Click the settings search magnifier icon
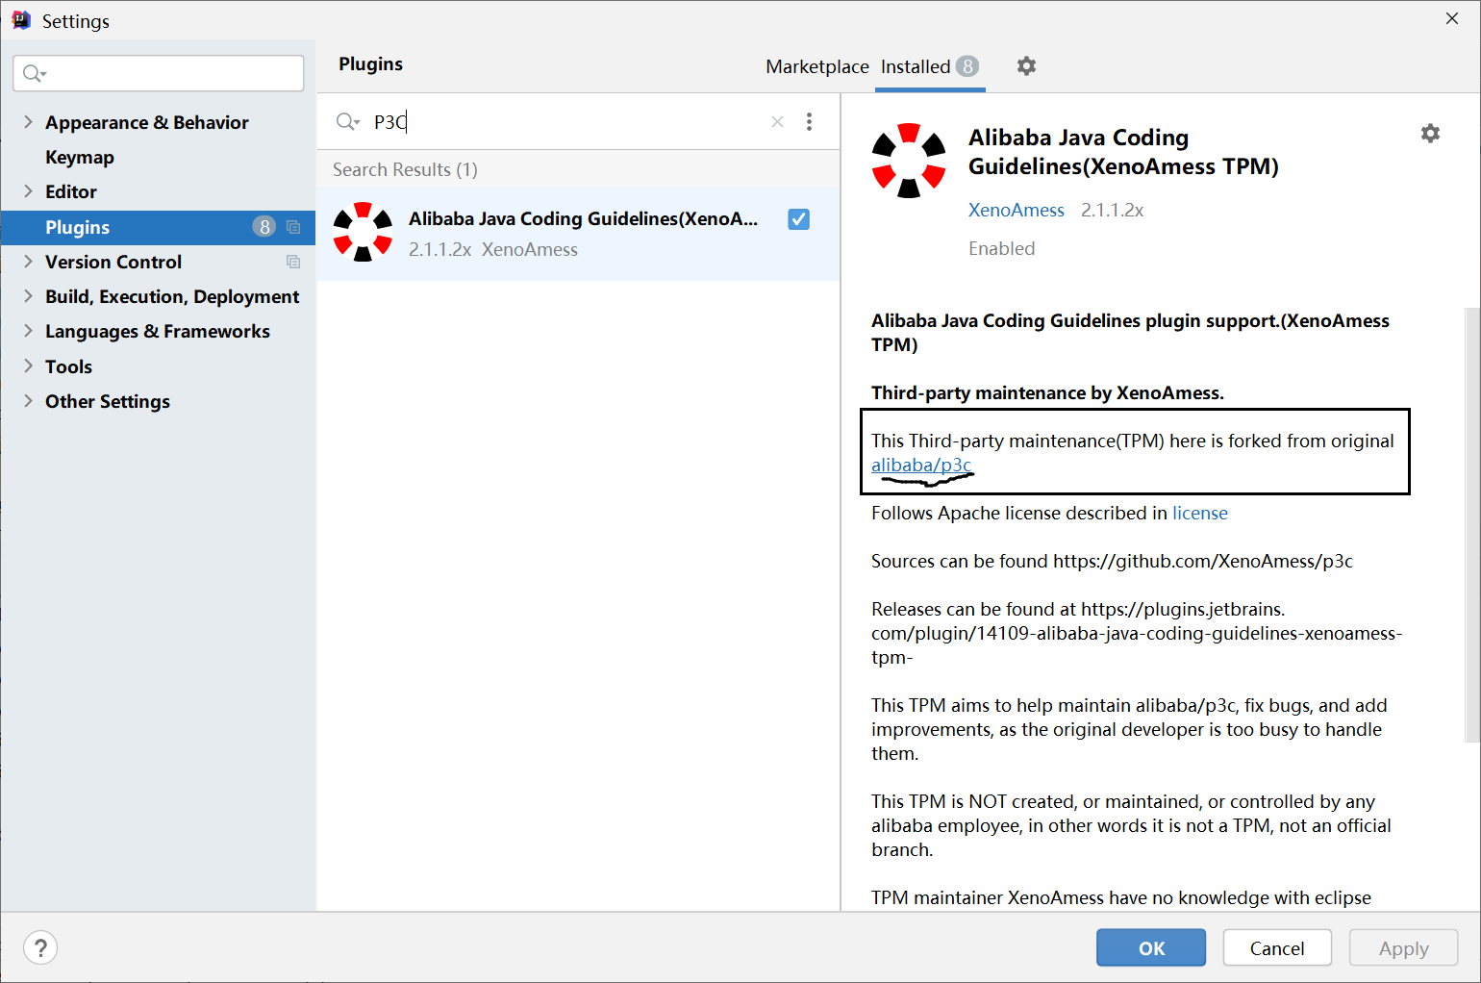Image resolution: width=1481 pixels, height=983 pixels. click(x=35, y=73)
